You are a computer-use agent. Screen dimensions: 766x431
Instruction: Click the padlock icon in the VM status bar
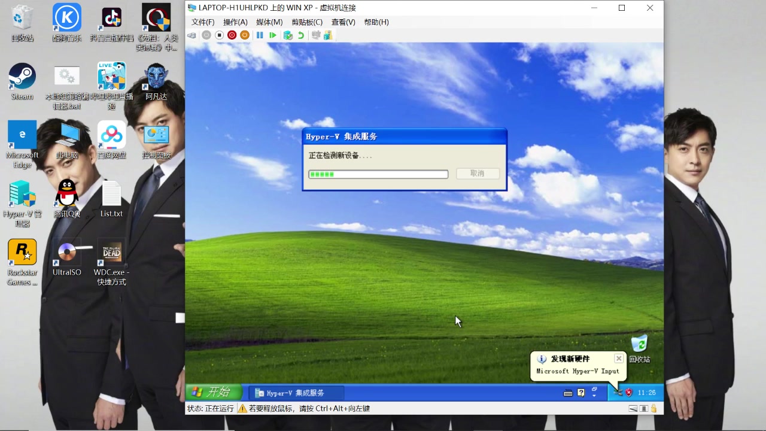point(653,409)
